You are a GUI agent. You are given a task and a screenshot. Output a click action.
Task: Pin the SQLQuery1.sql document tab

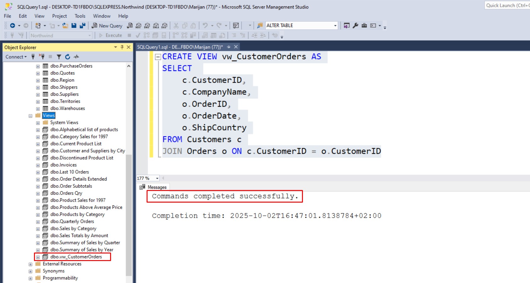[x=229, y=47]
